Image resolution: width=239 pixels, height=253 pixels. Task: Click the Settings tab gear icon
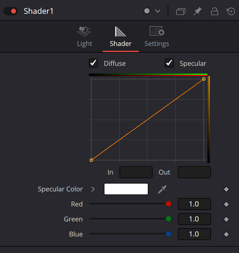[157, 31]
